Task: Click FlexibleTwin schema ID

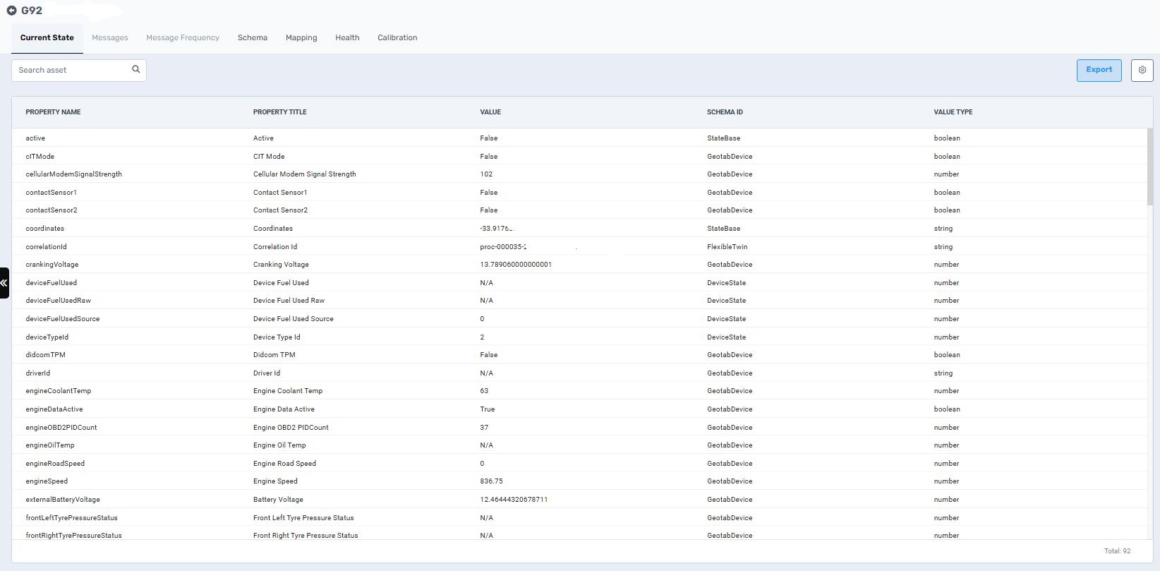Action: [x=727, y=247]
